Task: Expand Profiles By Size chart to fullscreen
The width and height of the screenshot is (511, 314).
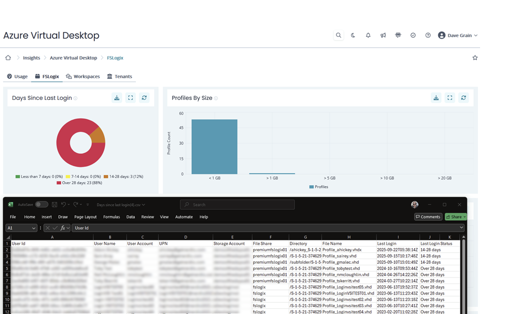Action: coord(450,98)
